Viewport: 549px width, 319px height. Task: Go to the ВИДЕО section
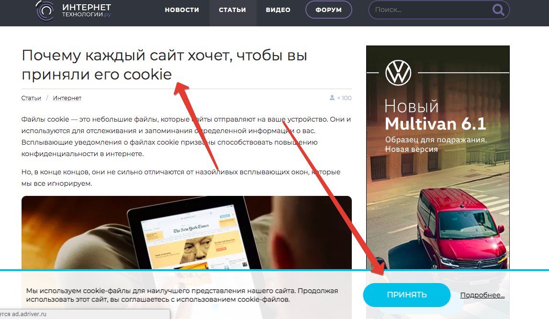[278, 10]
